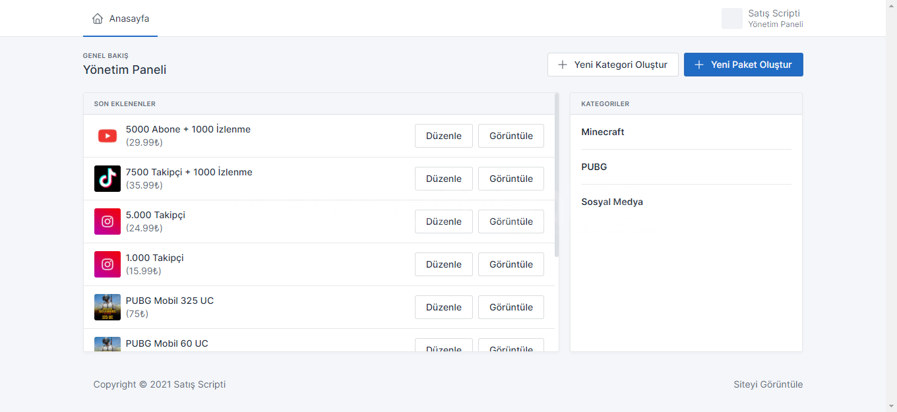Click the plus icon on Yeni Paket Oluştur
The image size is (897, 412).
point(699,65)
